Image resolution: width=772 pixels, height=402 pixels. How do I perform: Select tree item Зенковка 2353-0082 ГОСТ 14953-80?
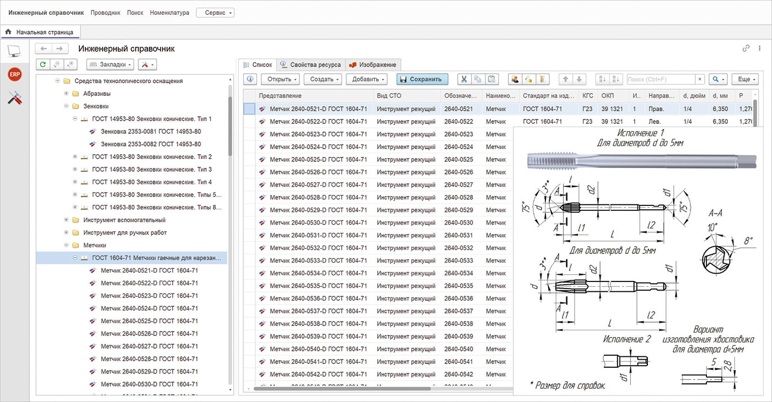151,144
